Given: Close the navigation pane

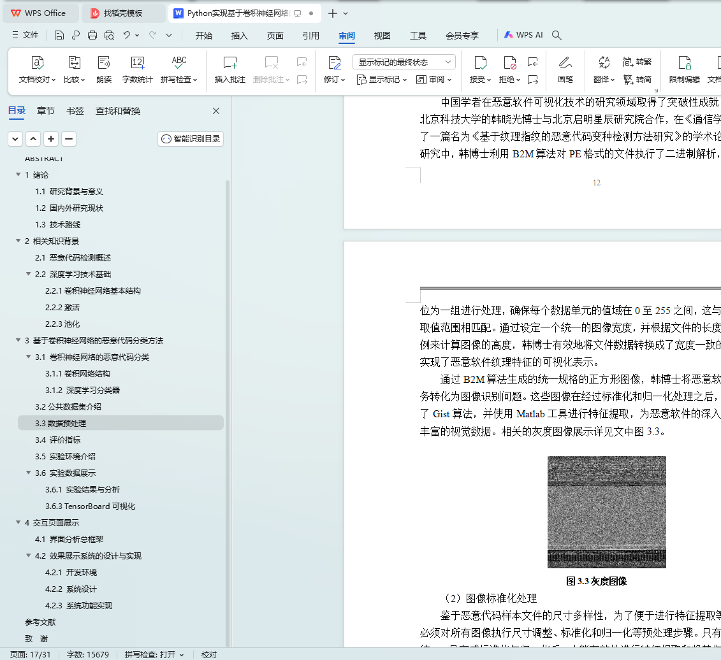Looking at the screenshot, I should coord(216,111).
